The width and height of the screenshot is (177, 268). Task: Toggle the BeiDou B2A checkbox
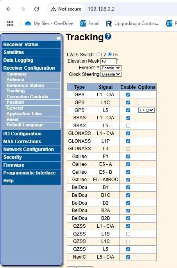tap(128, 211)
